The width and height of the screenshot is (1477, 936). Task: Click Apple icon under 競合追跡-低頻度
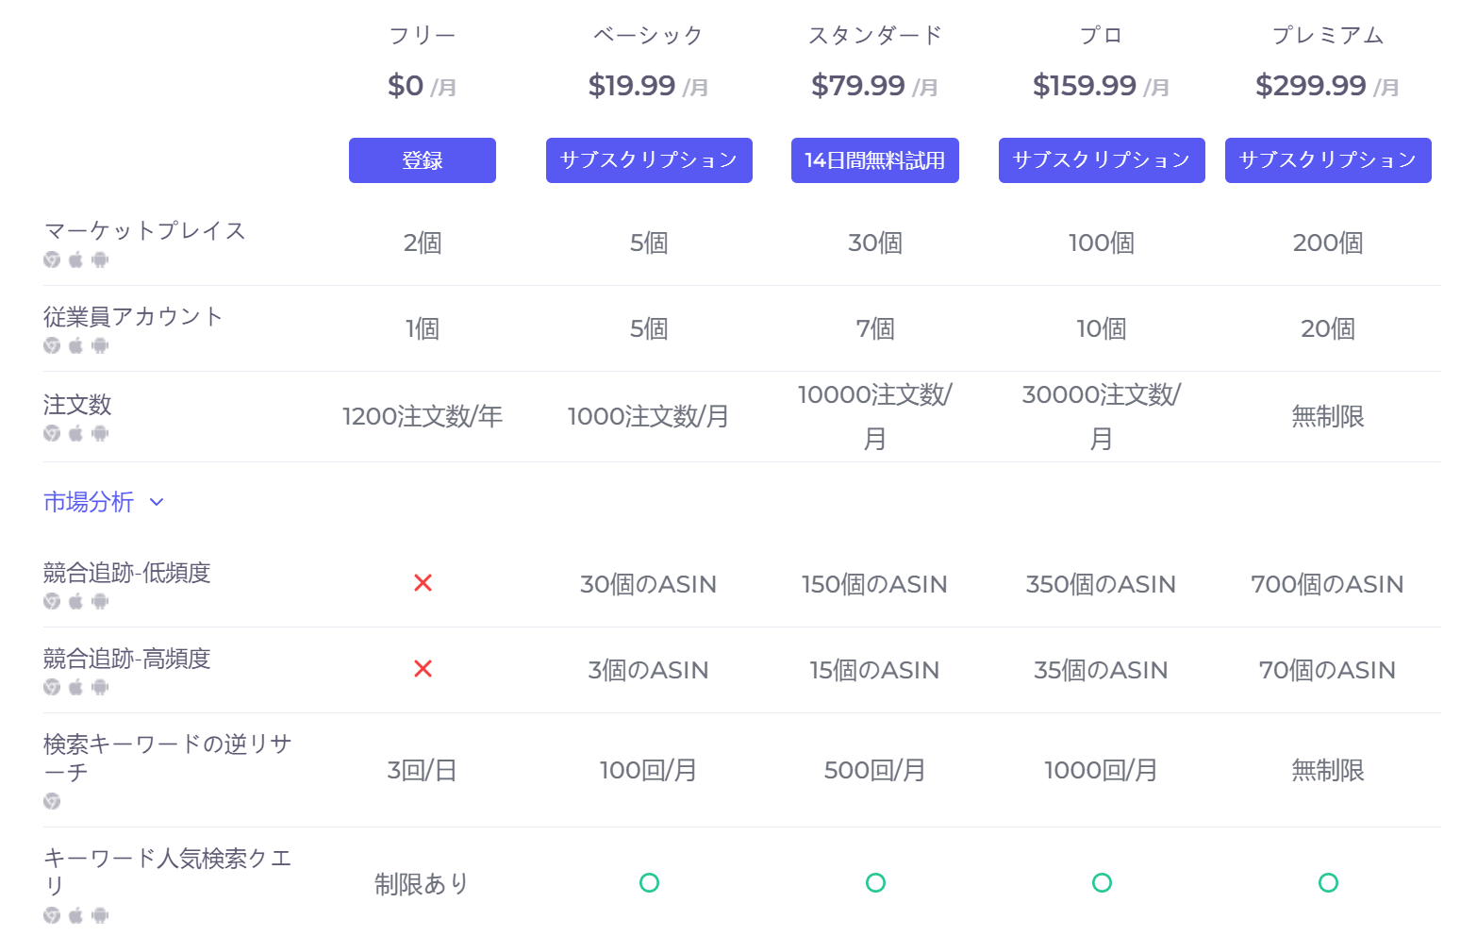(x=75, y=601)
